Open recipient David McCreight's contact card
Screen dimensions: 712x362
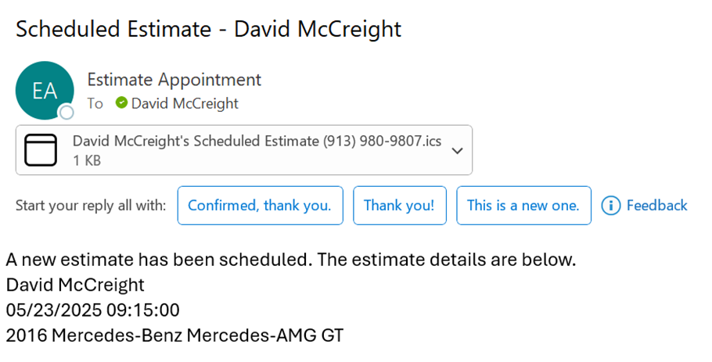(x=185, y=103)
